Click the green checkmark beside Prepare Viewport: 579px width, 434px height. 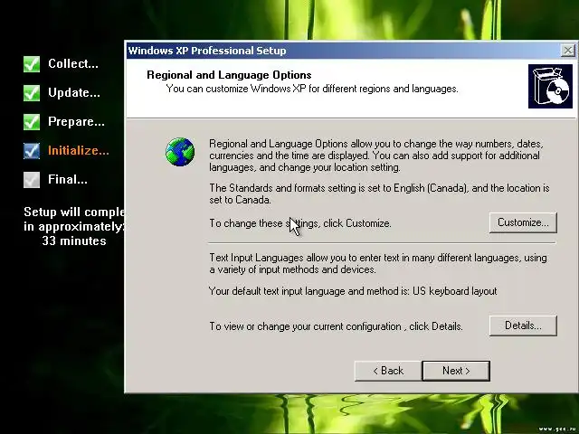tap(32, 122)
